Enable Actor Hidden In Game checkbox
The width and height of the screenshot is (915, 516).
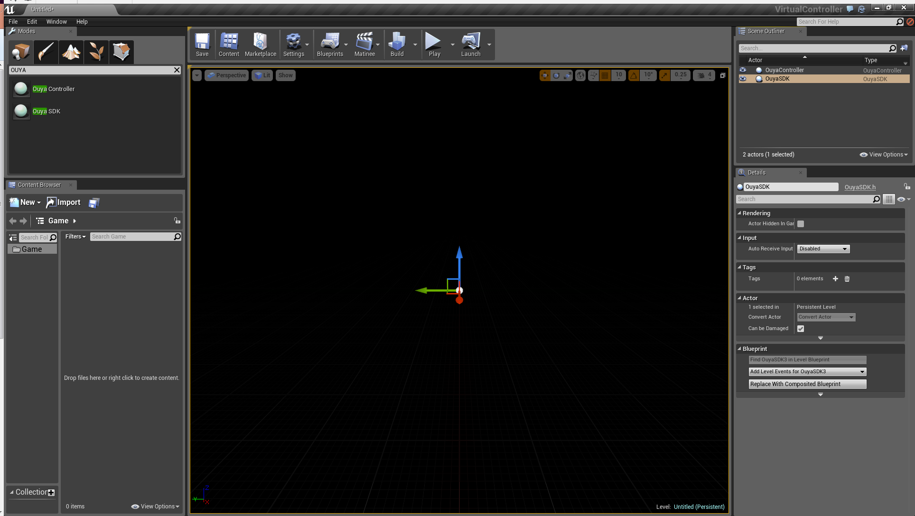click(801, 224)
